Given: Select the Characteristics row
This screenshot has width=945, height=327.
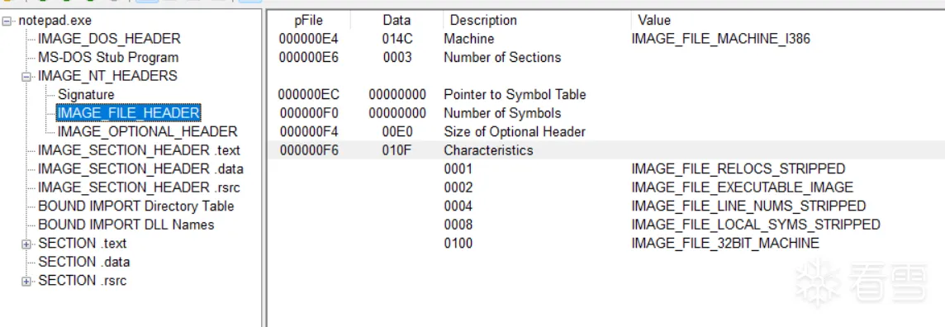Looking at the screenshot, I should coord(605,150).
